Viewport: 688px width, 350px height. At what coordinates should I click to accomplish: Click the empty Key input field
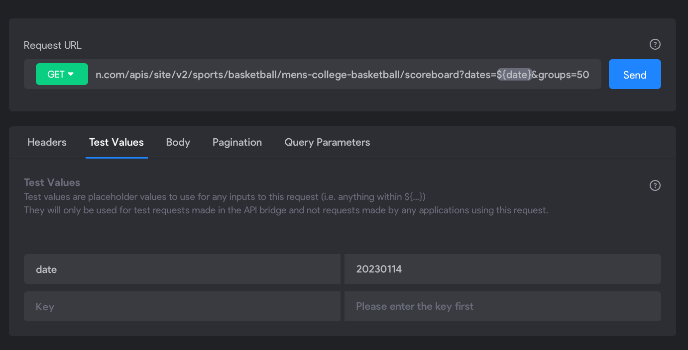[x=182, y=306]
